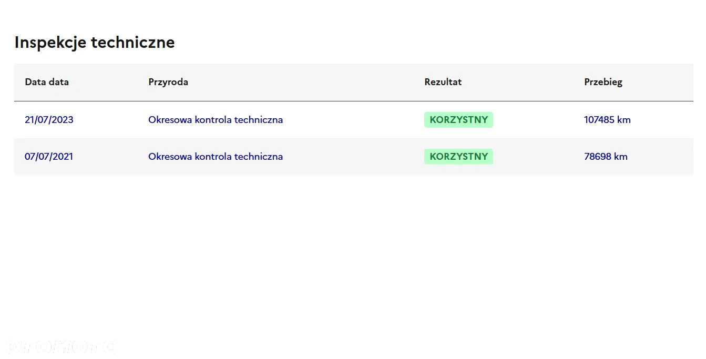Click the km unit beside 78698
Screen dimensions: 706x359
click(621, 157)
